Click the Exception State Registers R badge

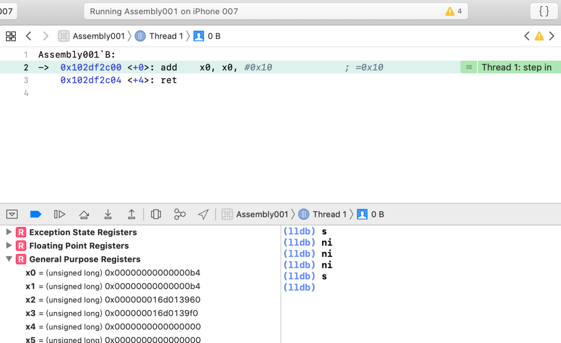[x=21, y=232]
